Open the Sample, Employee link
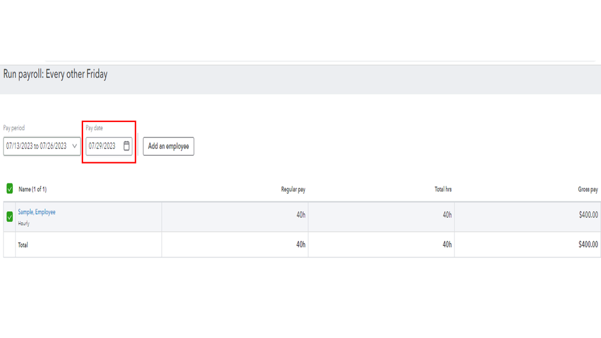601x338 pixels. 37,212
